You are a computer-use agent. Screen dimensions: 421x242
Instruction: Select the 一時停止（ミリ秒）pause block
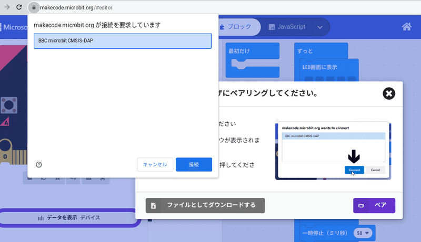[x=325, y=233]
